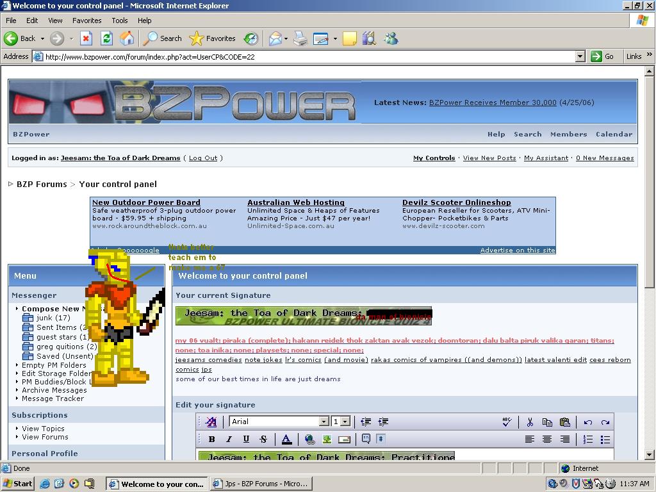This screenshot has height=492, width=656.
Task: Center align text in signature editor
Action: [547, 439]
